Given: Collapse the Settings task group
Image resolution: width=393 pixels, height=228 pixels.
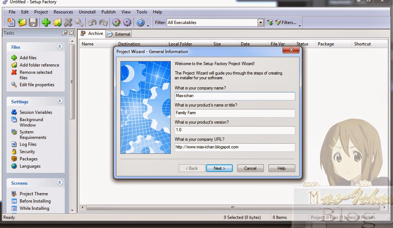Looking at the screenshot, I should 59,101.
